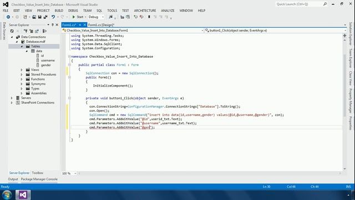Click the Server Explorer bottom tab

click(19, 173)
